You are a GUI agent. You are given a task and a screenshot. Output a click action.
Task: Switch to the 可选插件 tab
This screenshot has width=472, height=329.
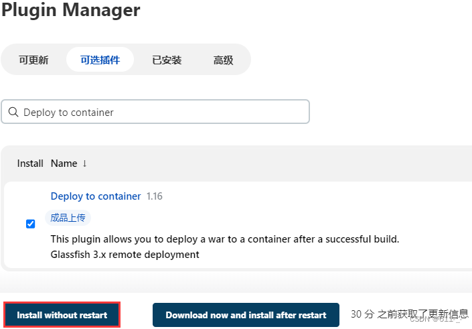coord(100,60)
